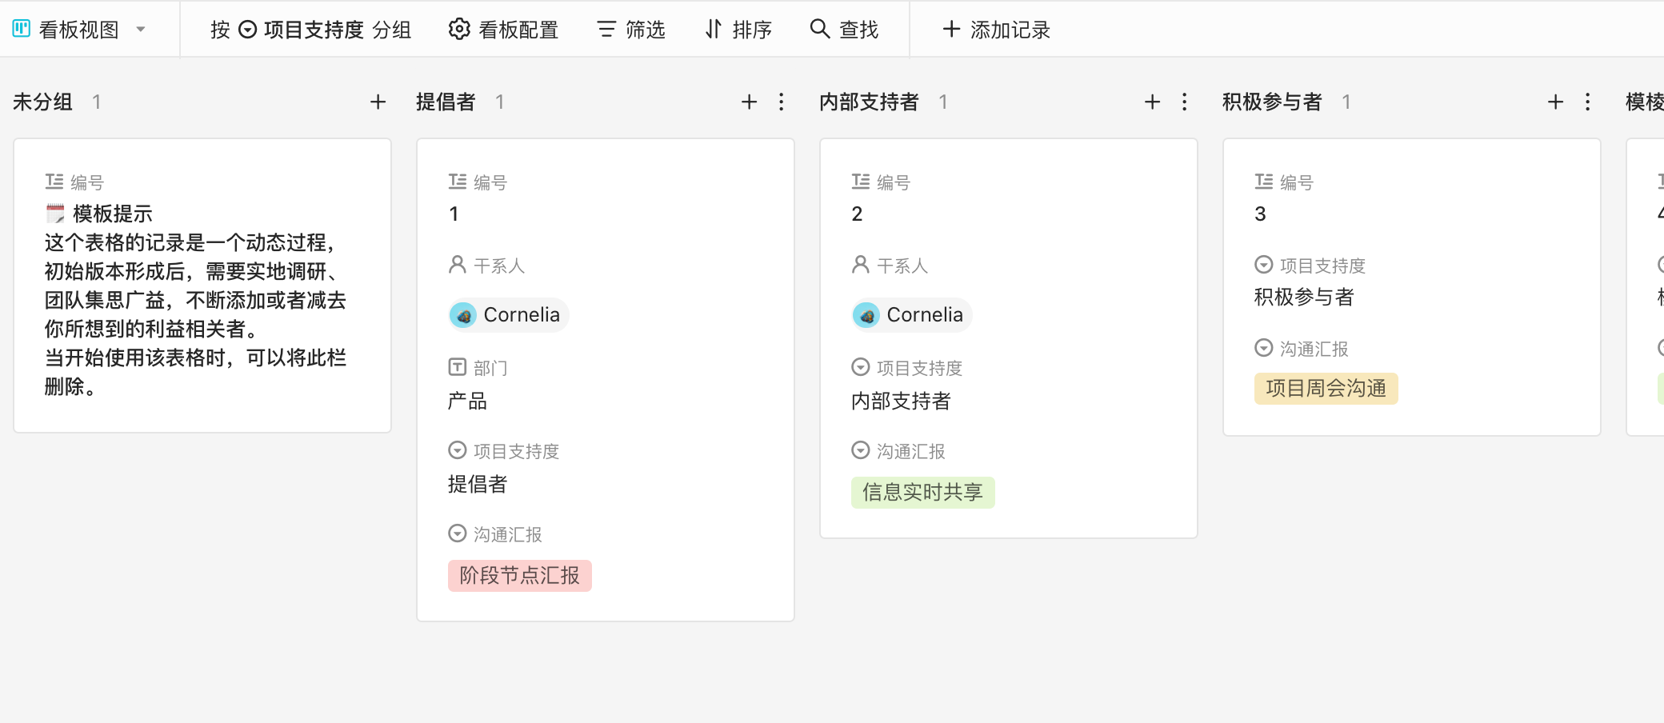The image size is (1664, 723).
Task: Open the kanban configuration gear icon
Action: (459, 30)
